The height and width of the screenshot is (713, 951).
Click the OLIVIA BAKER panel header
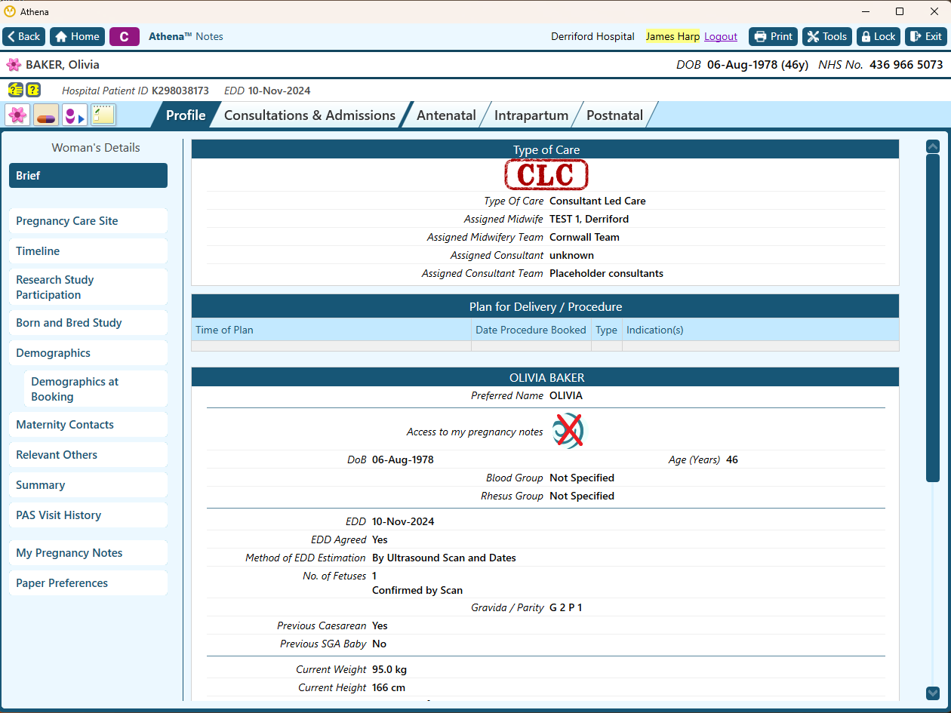pyautogui.click(x=545, y=377)
